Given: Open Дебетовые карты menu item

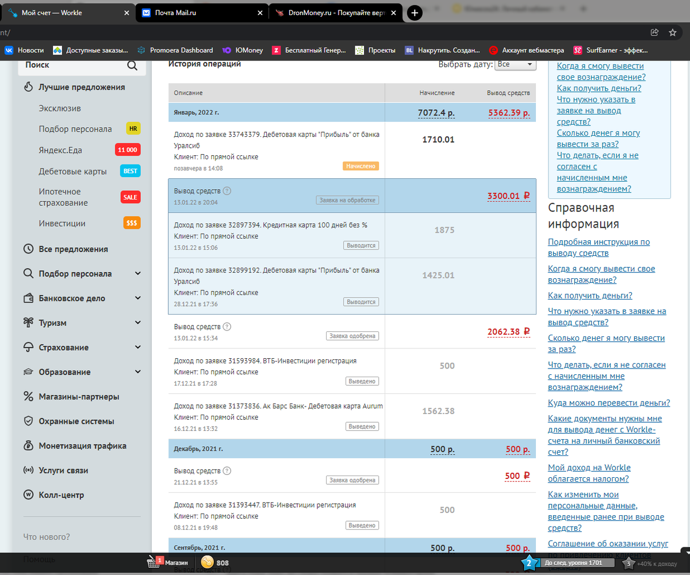Looking at the screenshot, I should 73,171.
